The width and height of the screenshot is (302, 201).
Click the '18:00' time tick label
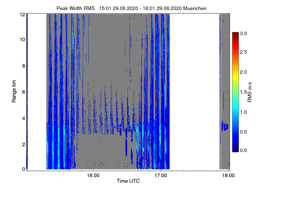click(x=228, y=175)
